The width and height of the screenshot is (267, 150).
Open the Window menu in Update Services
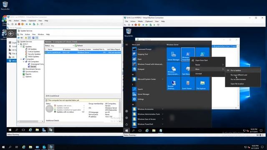41,34
